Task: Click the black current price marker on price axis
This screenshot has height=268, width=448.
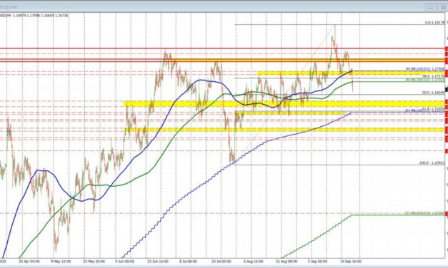Action: pyautogui.click(x=447, y=90)
